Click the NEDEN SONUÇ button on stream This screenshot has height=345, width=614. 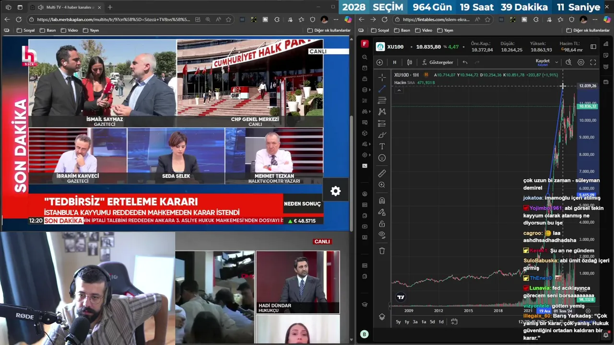pos(302,204)
